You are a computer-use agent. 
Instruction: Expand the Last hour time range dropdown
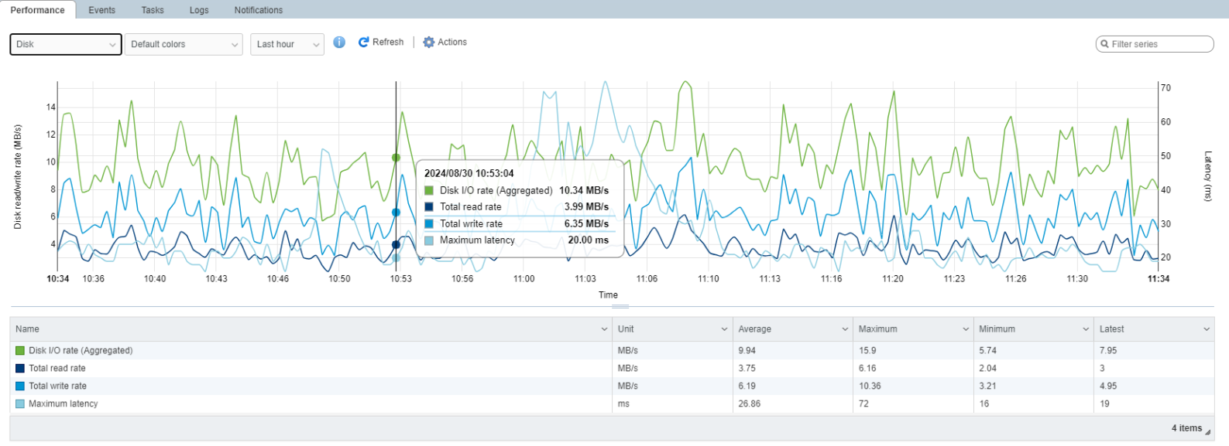pos(287,44)
